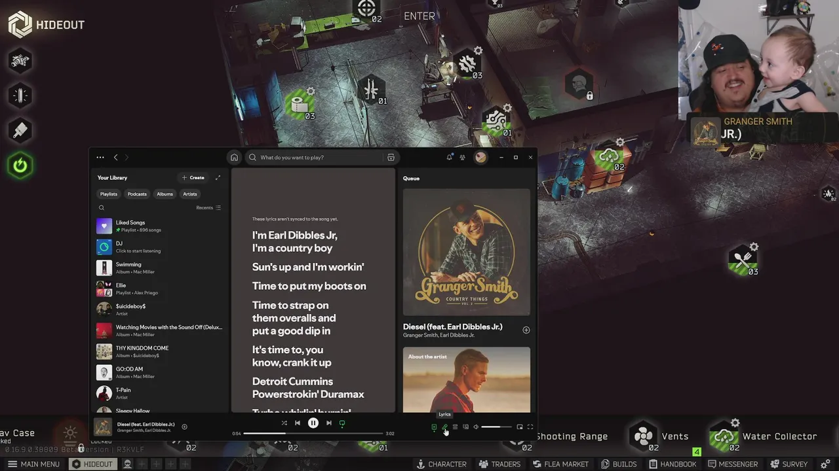Enter Spotify full screen mode
The height and width of the screenshot is (471, 839).
[x=530, y=427]
